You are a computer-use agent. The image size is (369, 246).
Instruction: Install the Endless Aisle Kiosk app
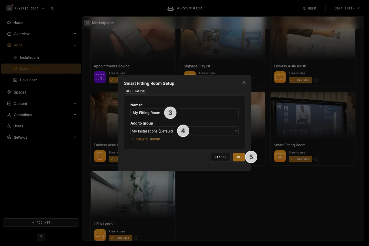click(x=301, y=80)
